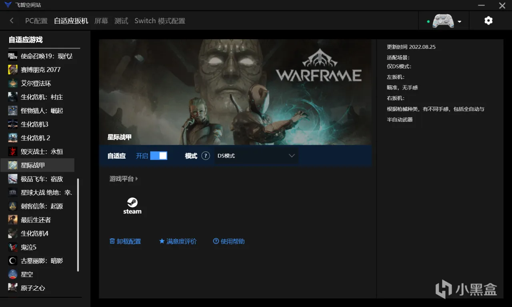
Task: Click the game list scrollbar
Action: pyautogui.click(x=78, y=225)
